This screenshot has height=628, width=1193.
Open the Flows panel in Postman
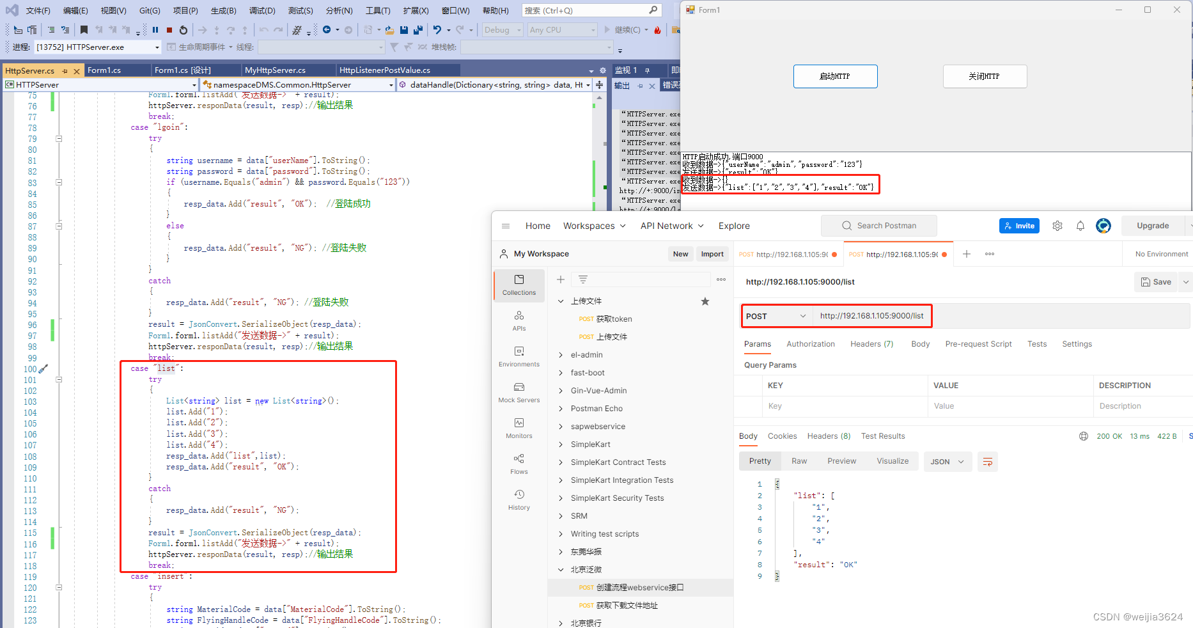[519, 464]
